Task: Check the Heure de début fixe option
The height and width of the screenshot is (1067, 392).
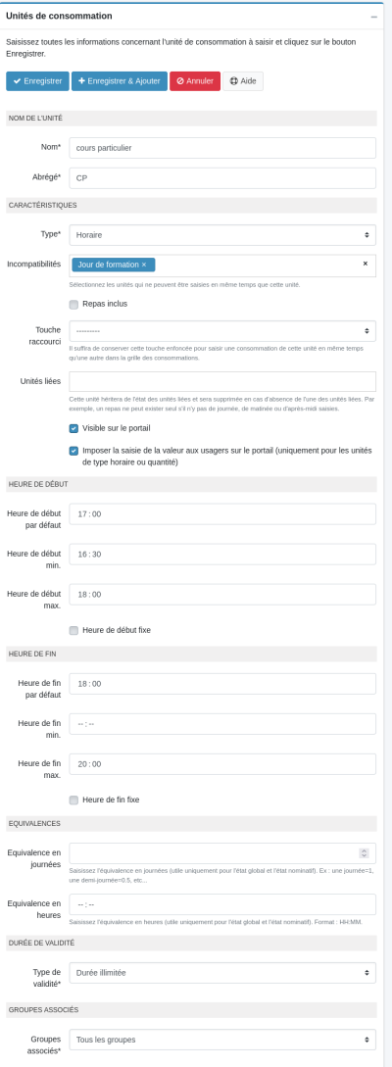Action: (73, 630)
